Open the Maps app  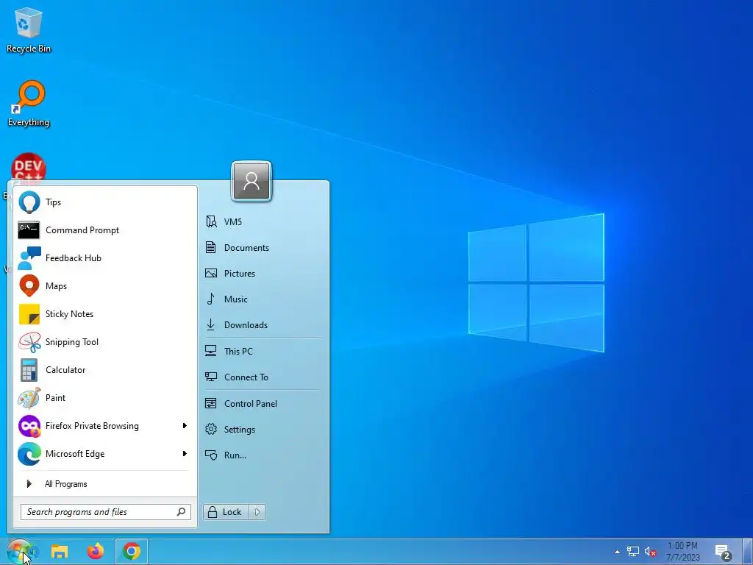click(x=105, y=286)
